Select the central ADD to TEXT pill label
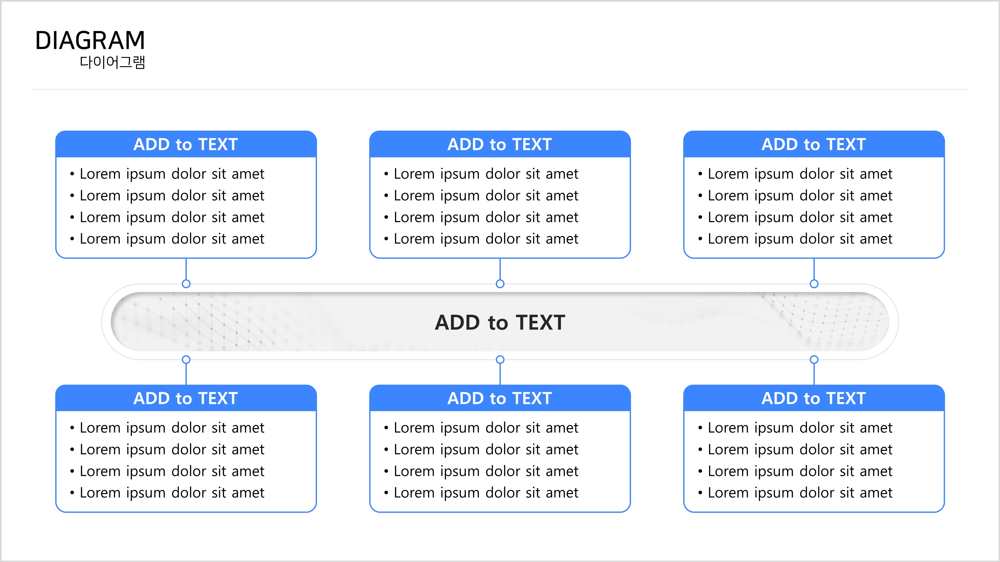This screenshot has width=1000, height=562. pos(500,322)
